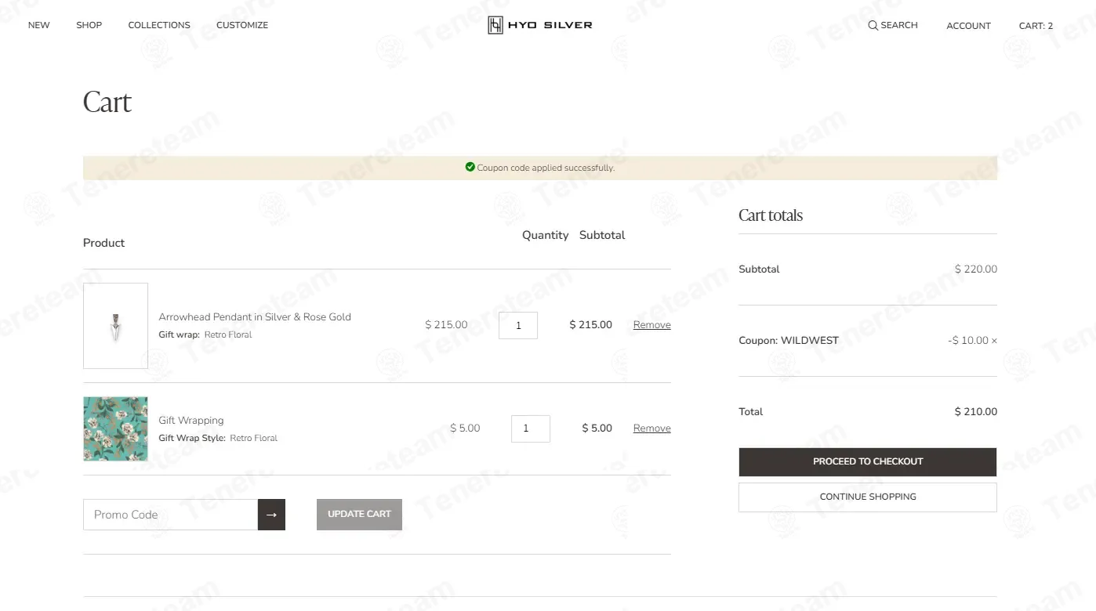Go to ACCOUNT page

(x=968, y=26)
